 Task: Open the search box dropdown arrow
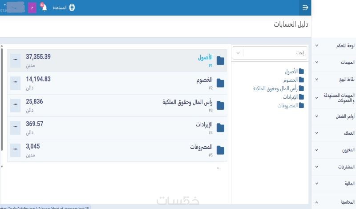[x=238, y=53]
